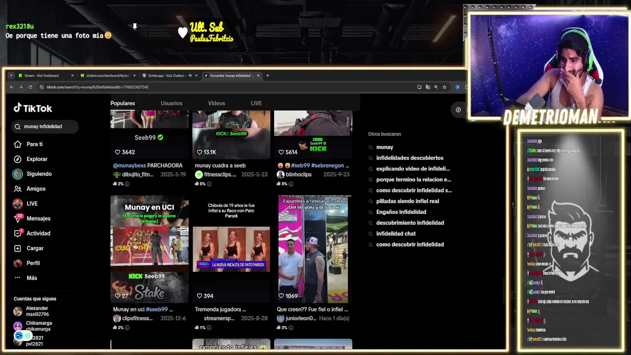Search suggestion 'infidelidades descubiertos'
The width and height of the screenshot is (631, 355).
410,158
